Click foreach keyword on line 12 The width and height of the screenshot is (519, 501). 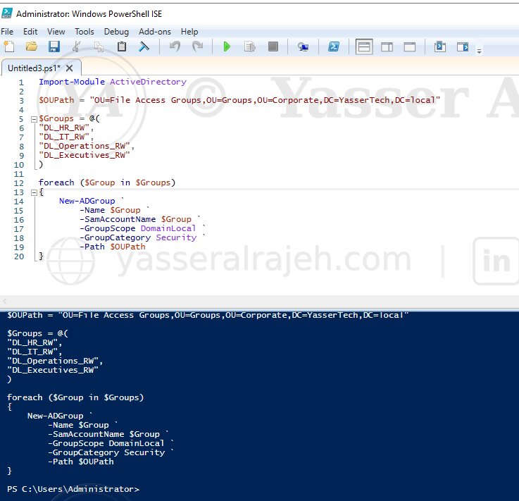click(56, 183)
